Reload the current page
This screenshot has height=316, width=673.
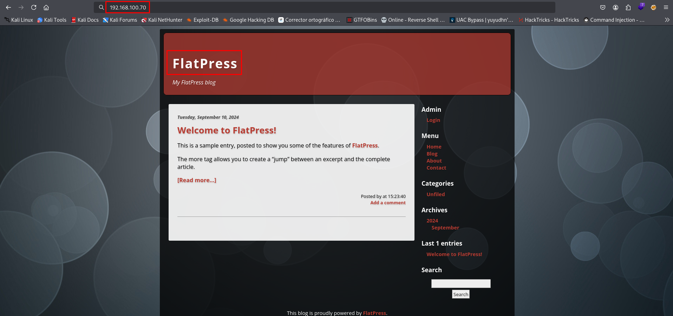tap(34, 7)
